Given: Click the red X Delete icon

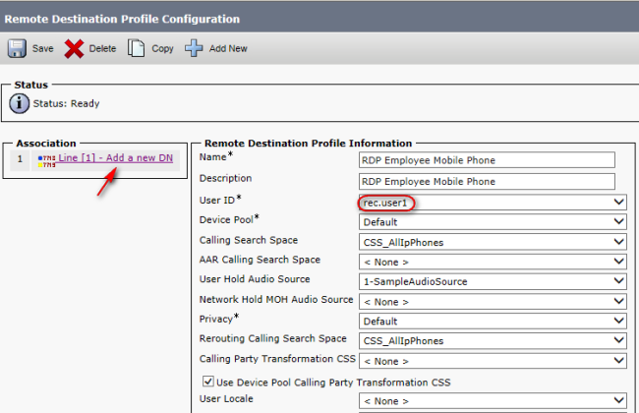Looking at the screenshot, I should coord(74,48).
